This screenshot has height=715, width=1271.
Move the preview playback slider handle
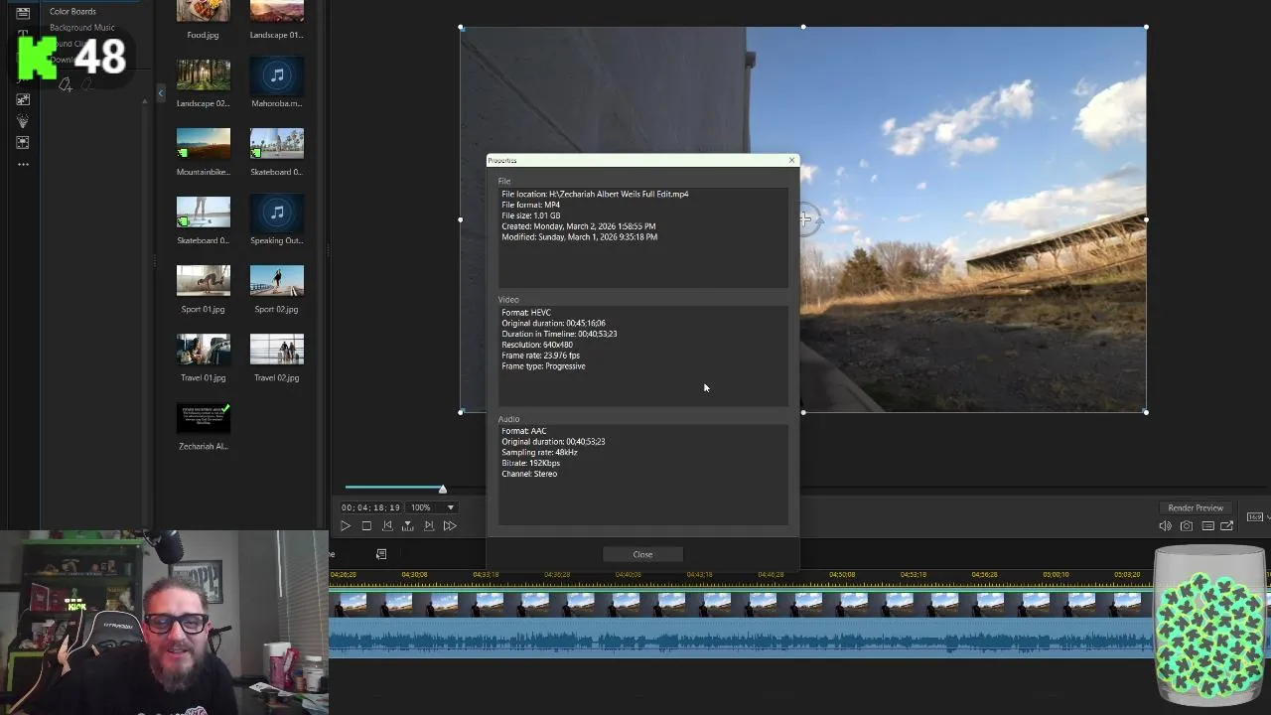point(443,489)
